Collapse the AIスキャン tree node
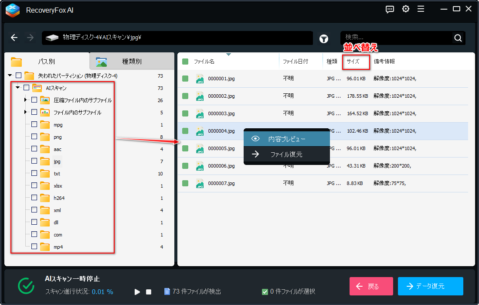Image resolution: width=479 pixels, height=305 pixels. click(18, 88)
